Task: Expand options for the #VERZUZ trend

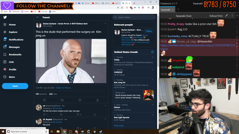Action: pyautogui.click(x=153, y=70)
